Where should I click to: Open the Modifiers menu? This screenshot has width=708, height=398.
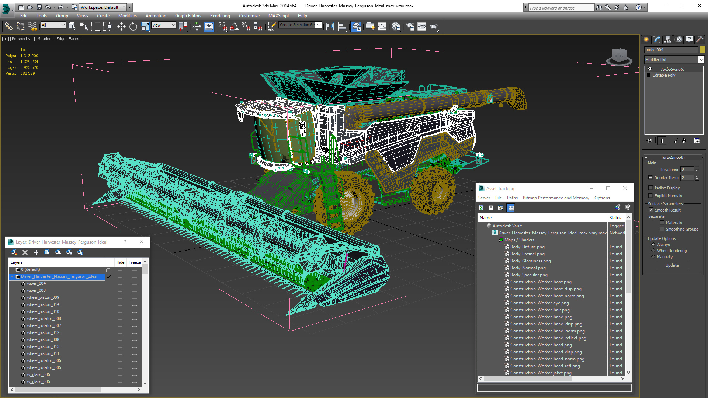(127, 16)
